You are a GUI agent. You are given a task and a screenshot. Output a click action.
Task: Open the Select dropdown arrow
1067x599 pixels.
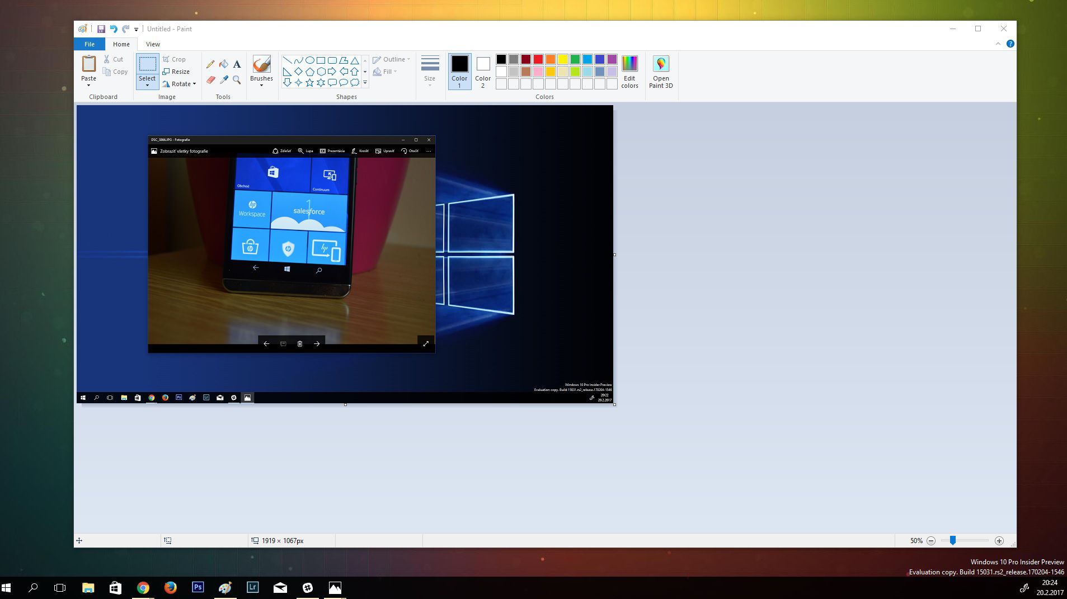[x=147, y=85]
